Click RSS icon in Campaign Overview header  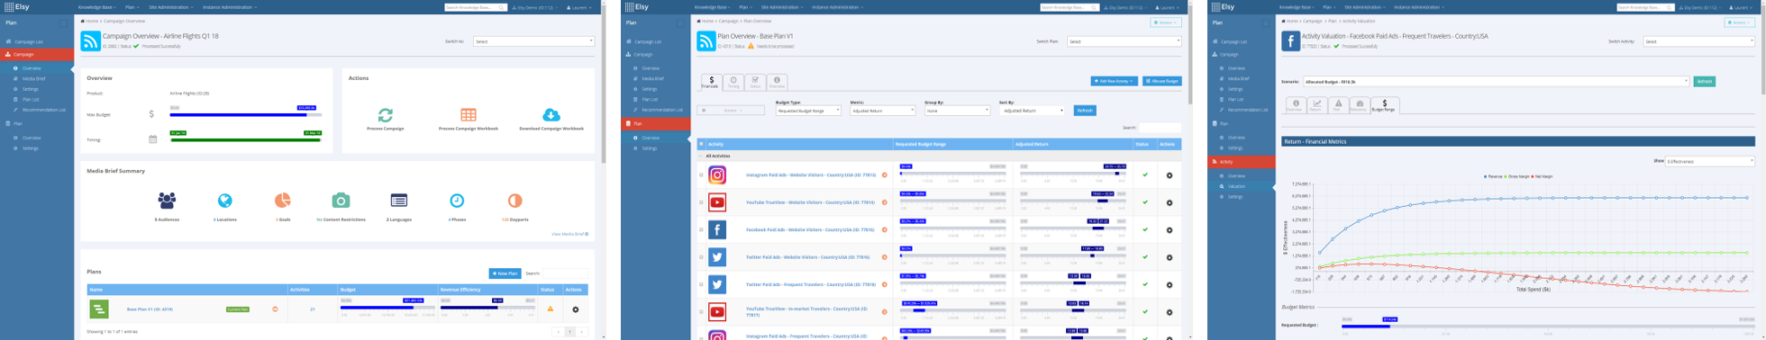coord(90,41)
